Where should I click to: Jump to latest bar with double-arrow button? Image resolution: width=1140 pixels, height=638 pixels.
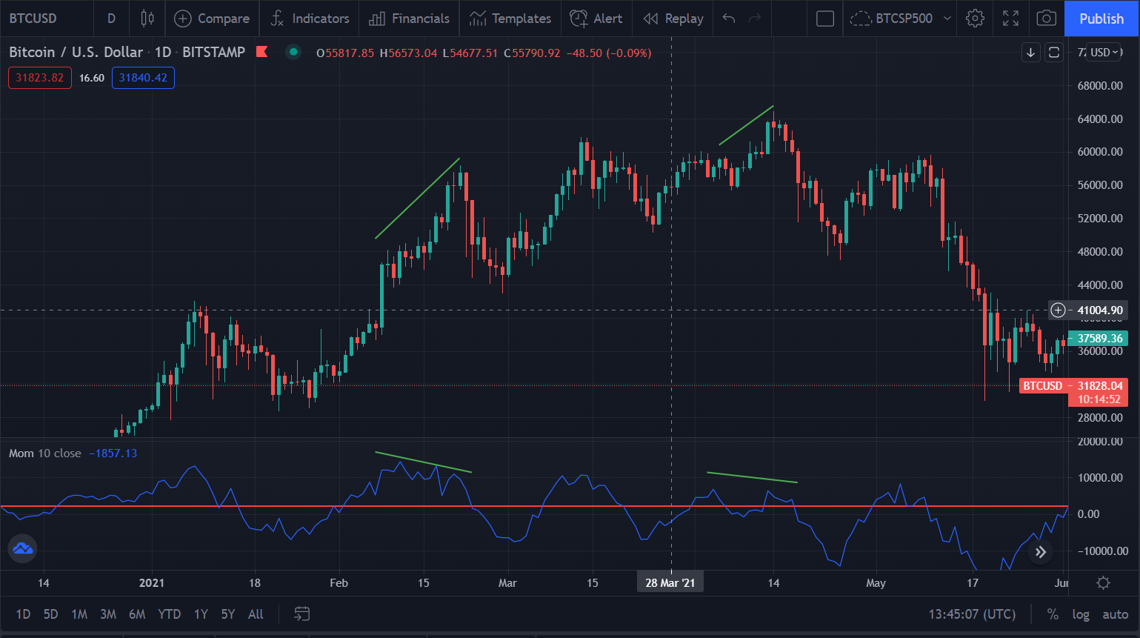(x=1041, y=551)
